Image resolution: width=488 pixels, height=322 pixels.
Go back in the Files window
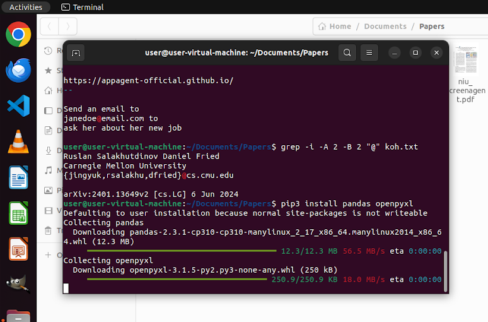click(49, 26)
